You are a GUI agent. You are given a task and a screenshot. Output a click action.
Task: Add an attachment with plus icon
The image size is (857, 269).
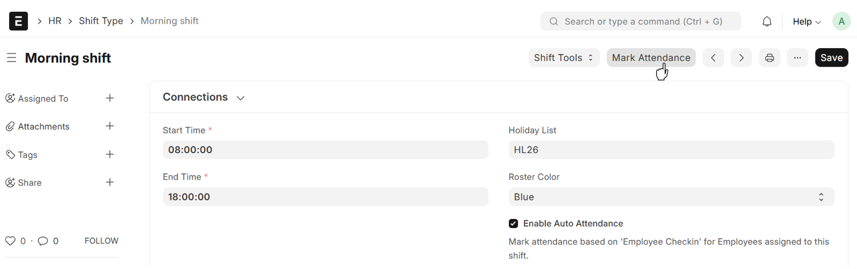tap(110, 126)
